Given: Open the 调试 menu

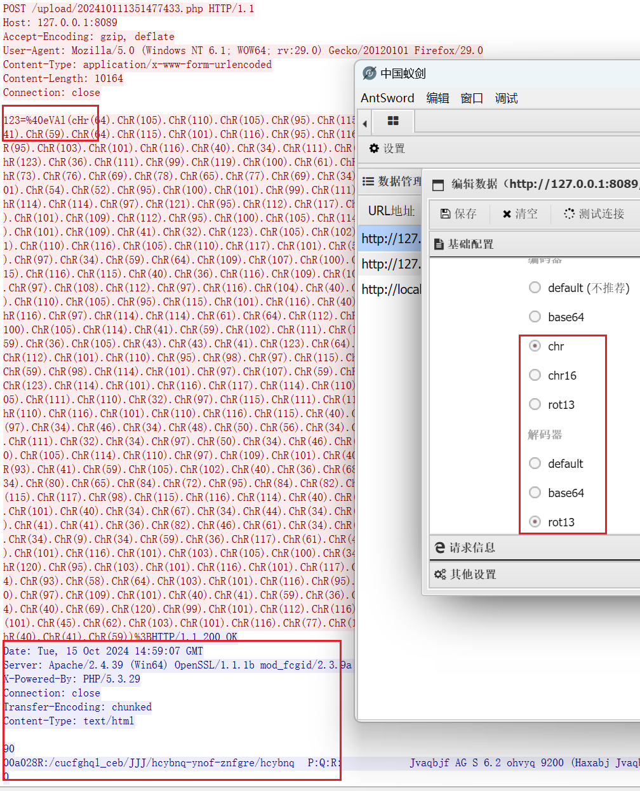Looking at the screenshot, I should pos(506,98).
